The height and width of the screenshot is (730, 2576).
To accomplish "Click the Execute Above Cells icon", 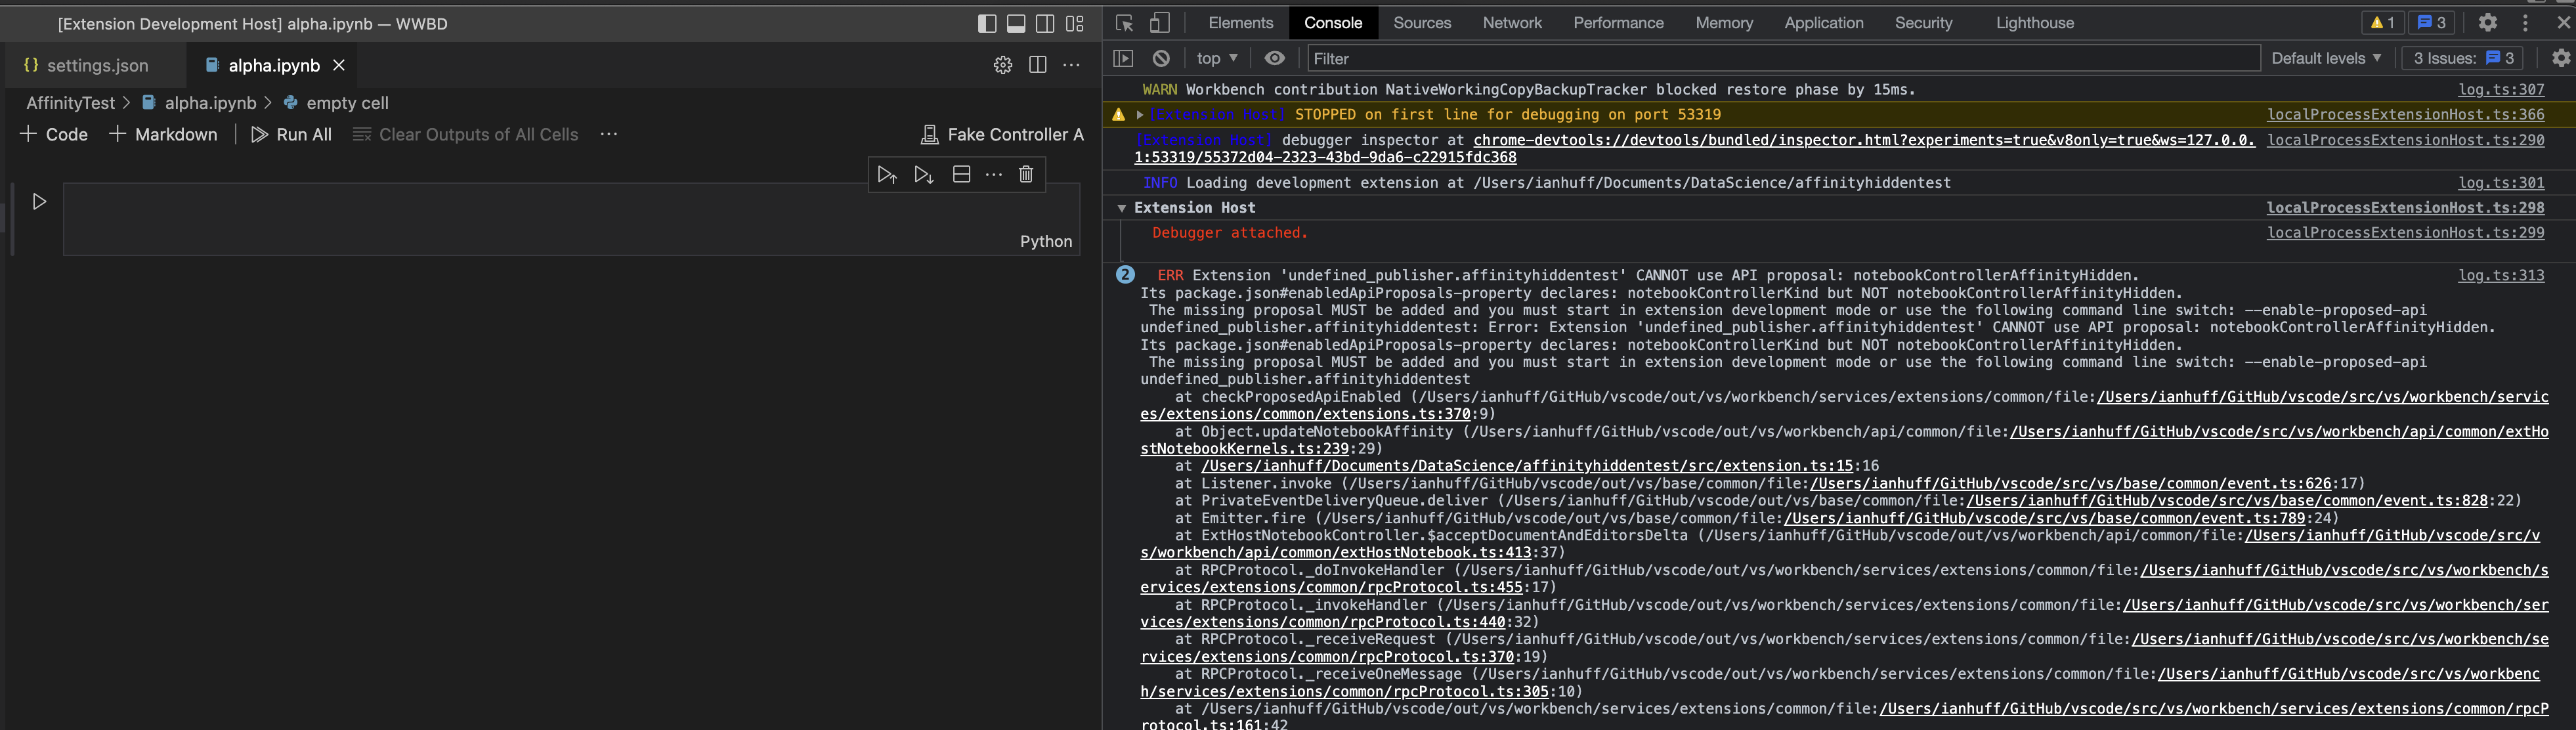I will click(x=886, y=175).
